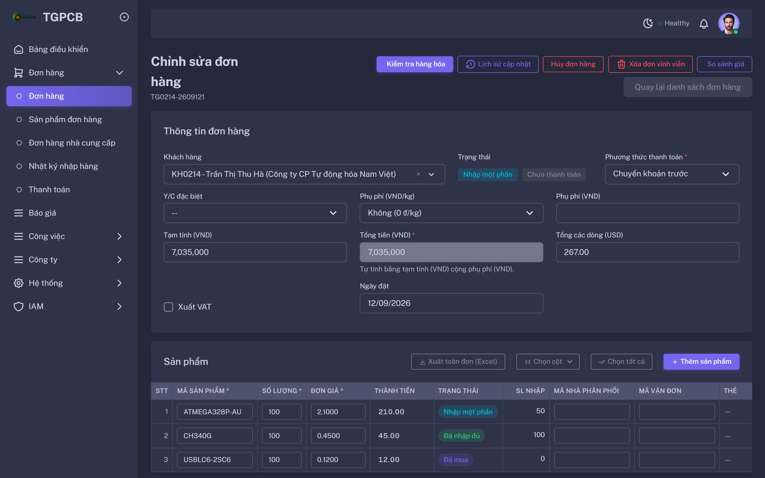Viewport: 765px width, 478px height.
Task: Click the download icon in Xuất toàn đơn
Action: (423, 362)
